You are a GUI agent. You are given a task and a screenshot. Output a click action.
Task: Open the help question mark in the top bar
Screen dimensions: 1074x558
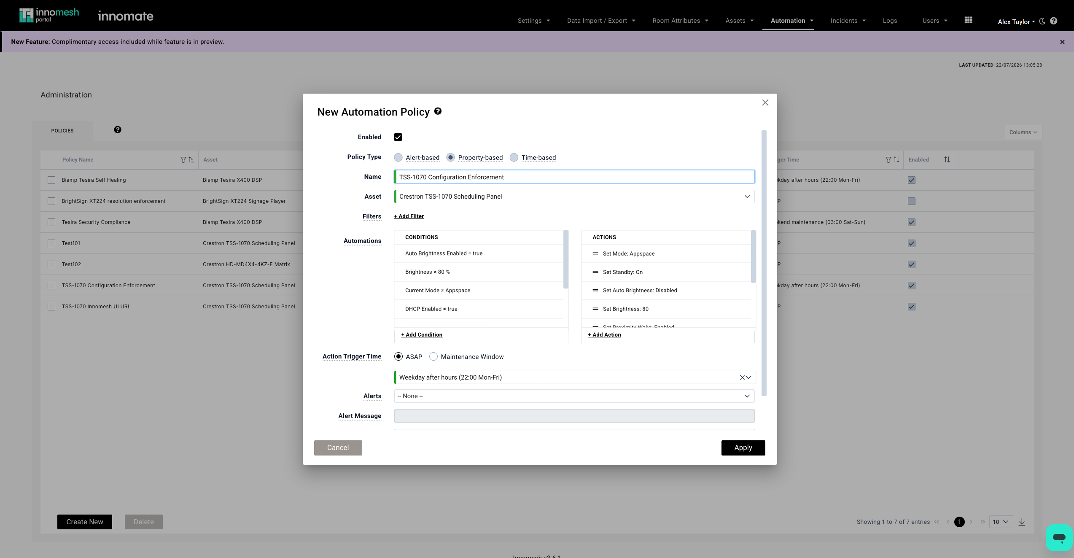[1053, 21]
